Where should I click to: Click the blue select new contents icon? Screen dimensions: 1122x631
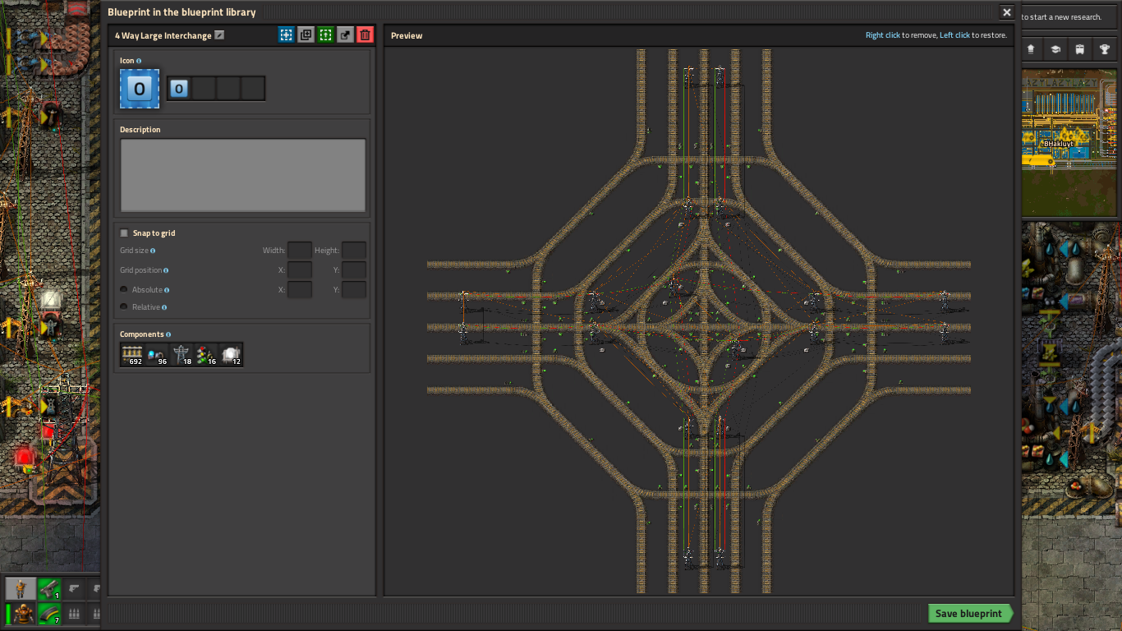pos(286,35)
